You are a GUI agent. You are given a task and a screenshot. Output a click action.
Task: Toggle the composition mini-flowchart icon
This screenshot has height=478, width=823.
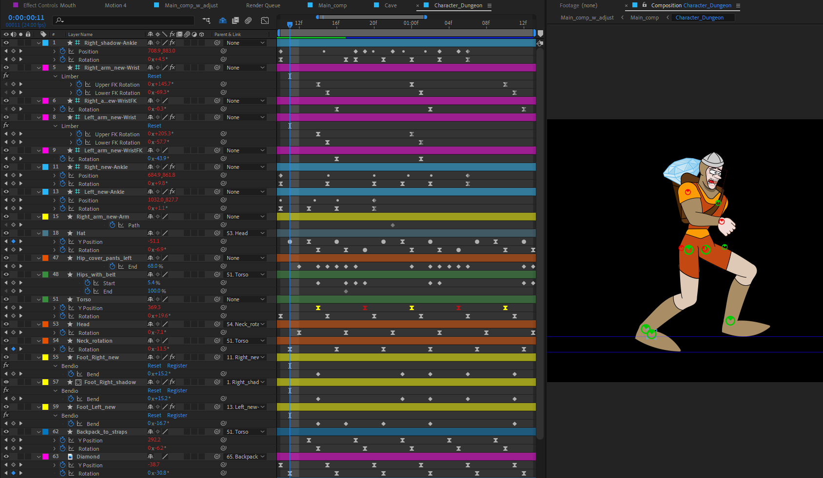click(207, 20)
